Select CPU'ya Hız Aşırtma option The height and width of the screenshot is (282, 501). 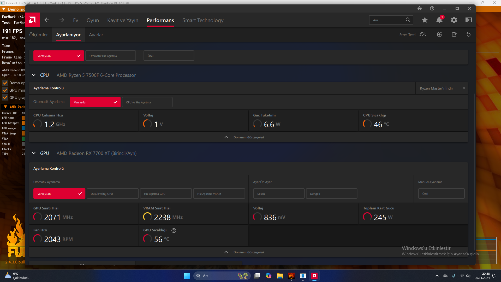[147, 102]
